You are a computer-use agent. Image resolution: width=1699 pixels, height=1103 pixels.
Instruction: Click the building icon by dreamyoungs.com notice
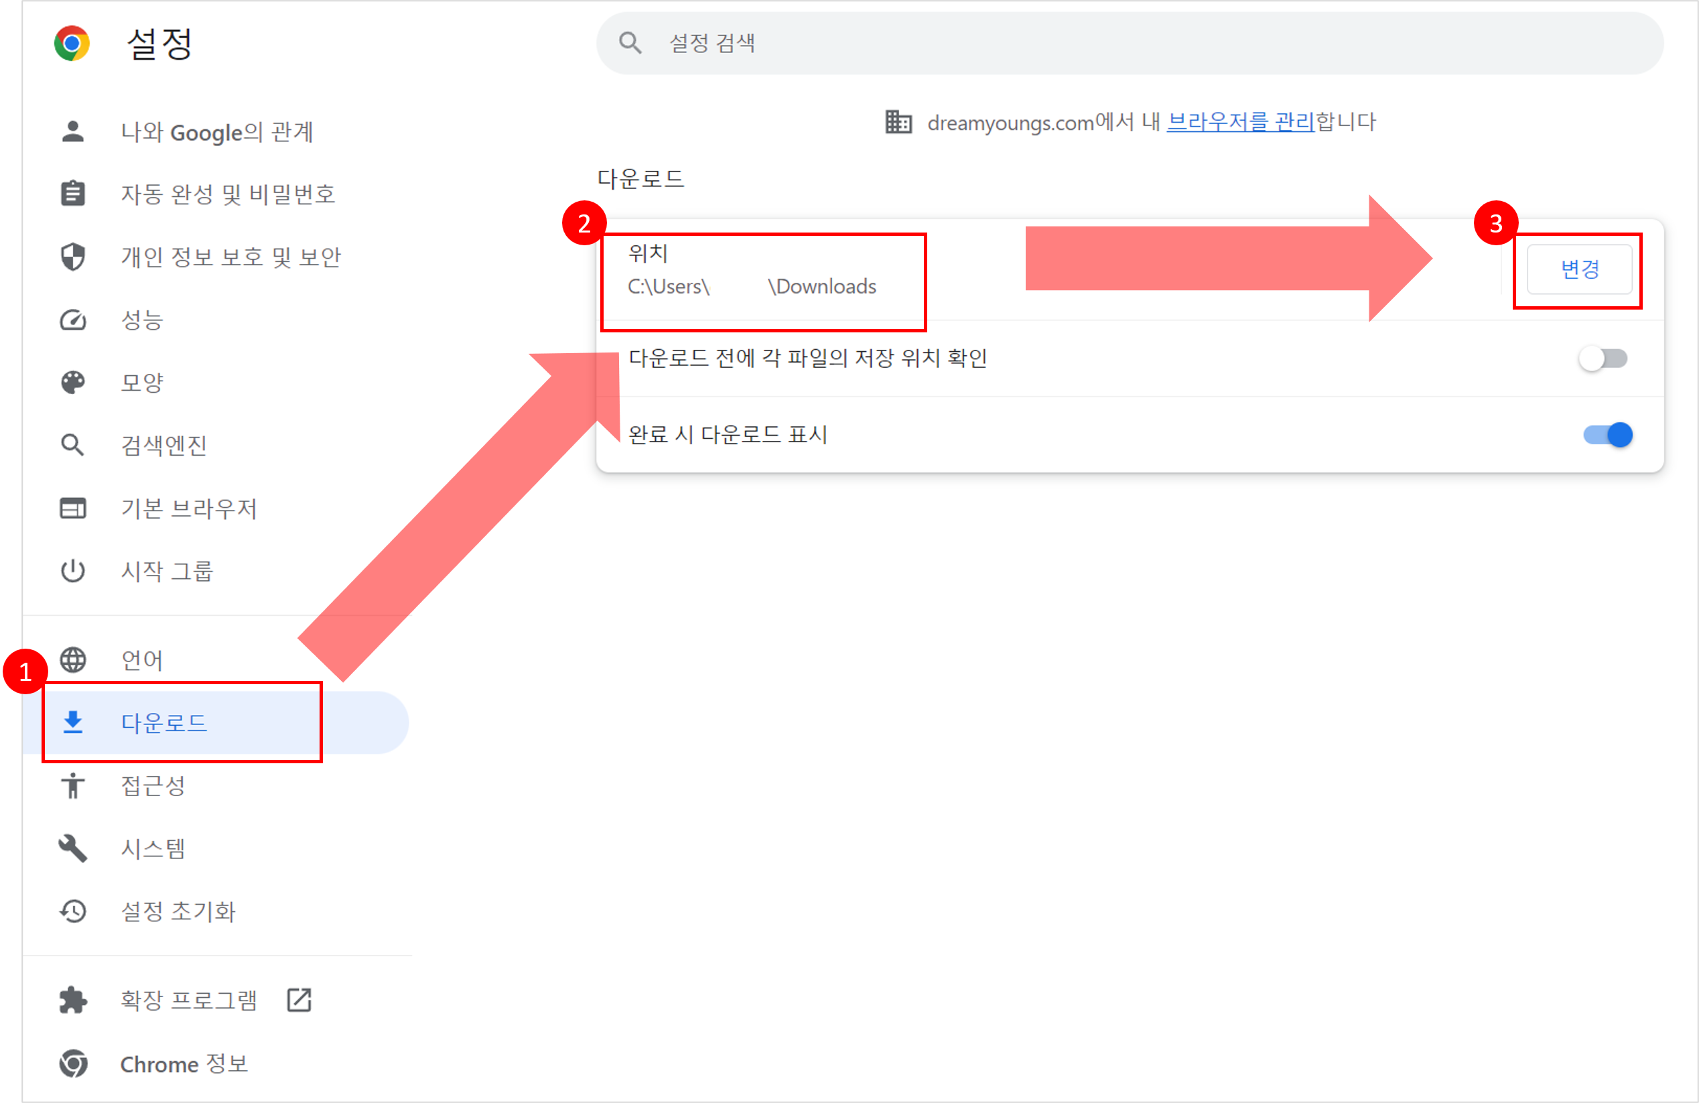tap(898, 122)
